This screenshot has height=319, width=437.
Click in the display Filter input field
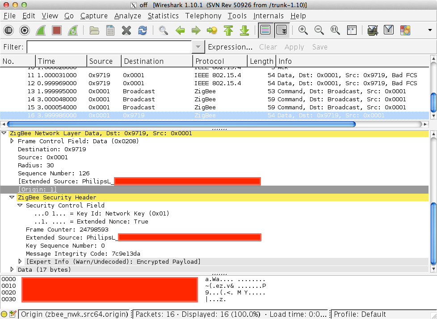[x=109, y=47]
